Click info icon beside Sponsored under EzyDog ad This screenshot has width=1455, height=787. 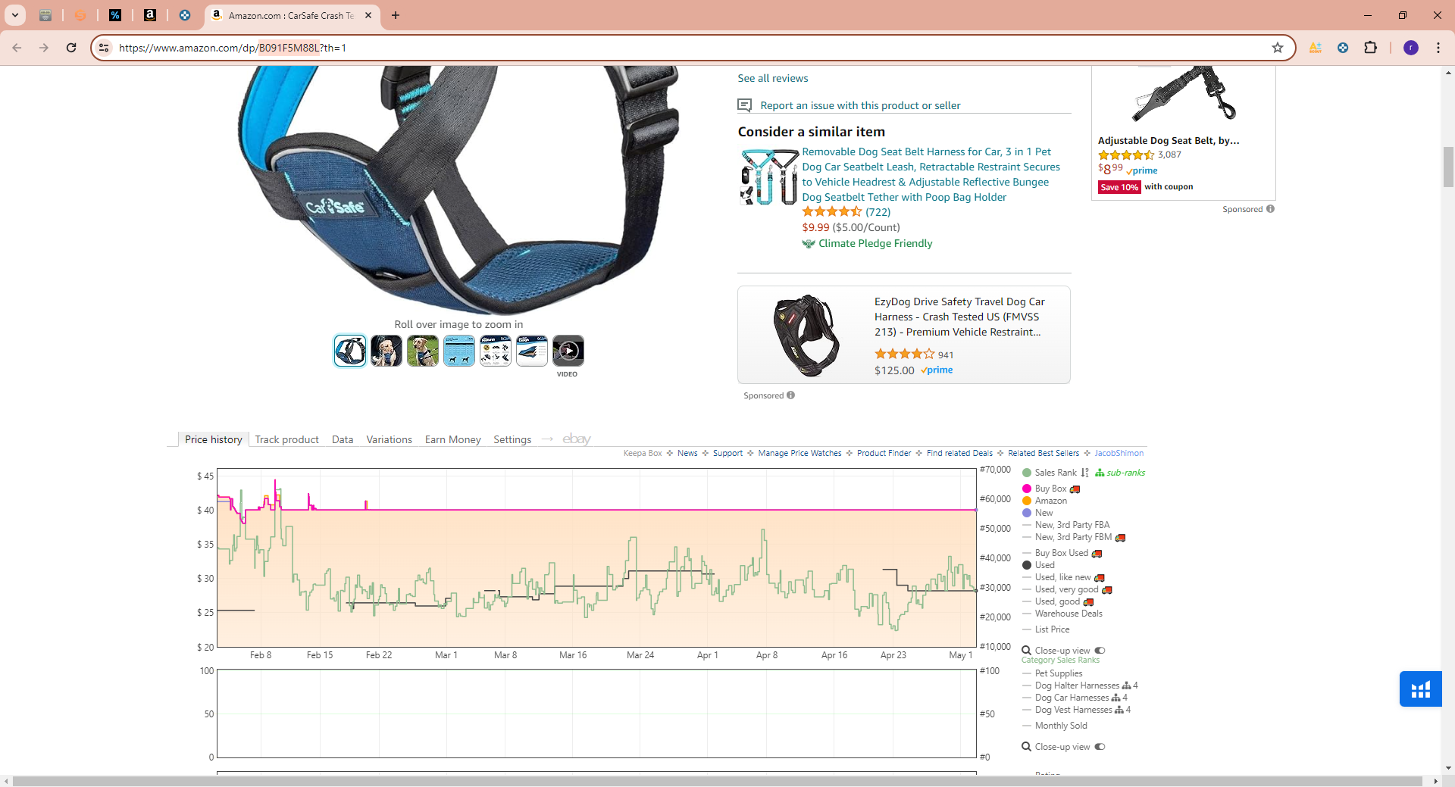tap(790, 395)
